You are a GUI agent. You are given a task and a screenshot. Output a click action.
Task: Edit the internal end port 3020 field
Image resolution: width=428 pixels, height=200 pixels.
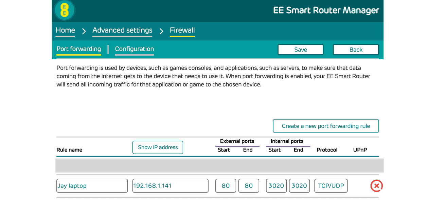click(x=299, y=185)
